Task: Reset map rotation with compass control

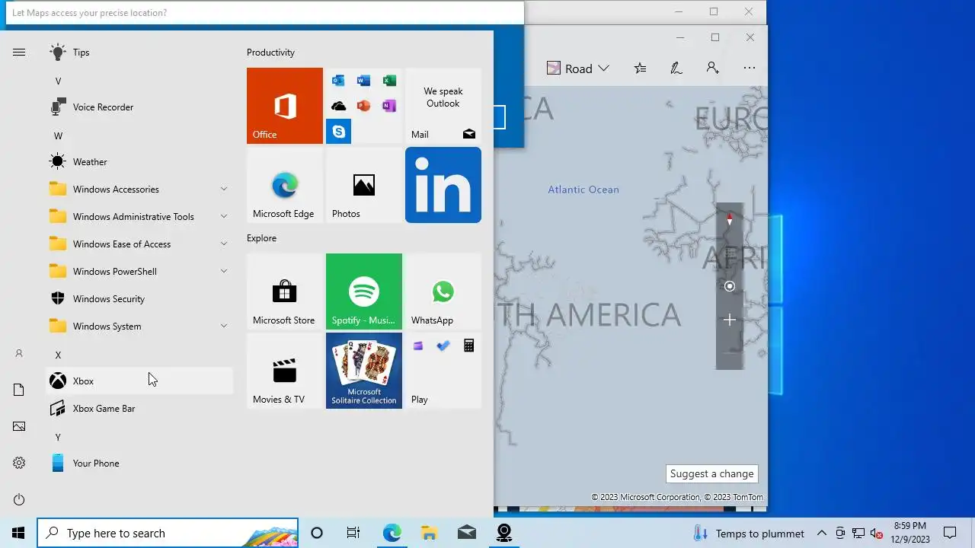Action: [x=730, y=219]
